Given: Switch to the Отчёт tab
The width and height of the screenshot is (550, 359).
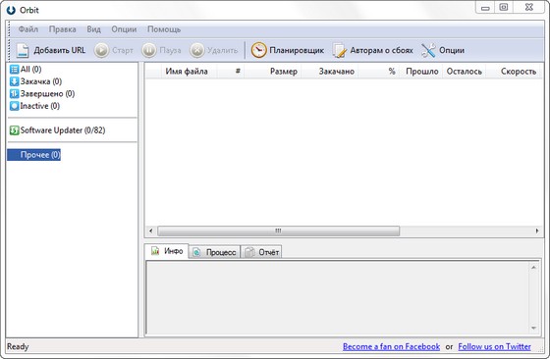Looking at the screenshot, I should click(261, 252).
